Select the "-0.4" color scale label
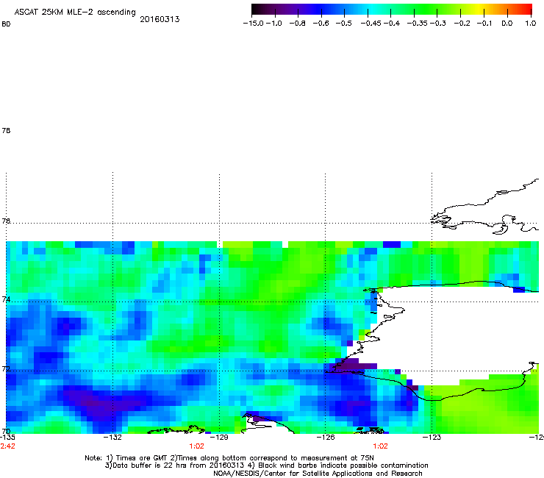 pyautogui.click(x=392, y=24)
